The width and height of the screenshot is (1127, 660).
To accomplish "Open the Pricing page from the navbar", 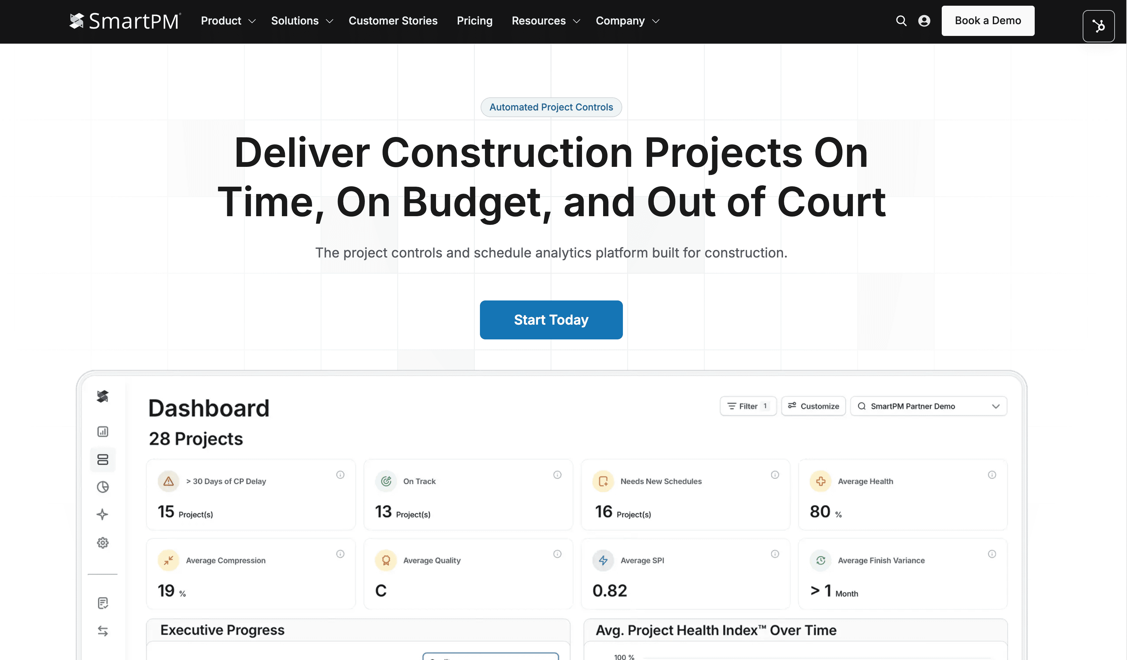I will click(475, 20).
